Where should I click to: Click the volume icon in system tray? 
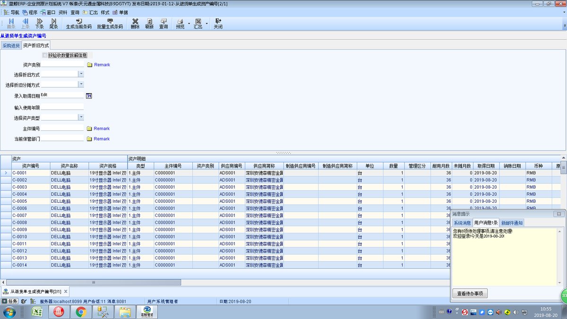click(515, 312)
